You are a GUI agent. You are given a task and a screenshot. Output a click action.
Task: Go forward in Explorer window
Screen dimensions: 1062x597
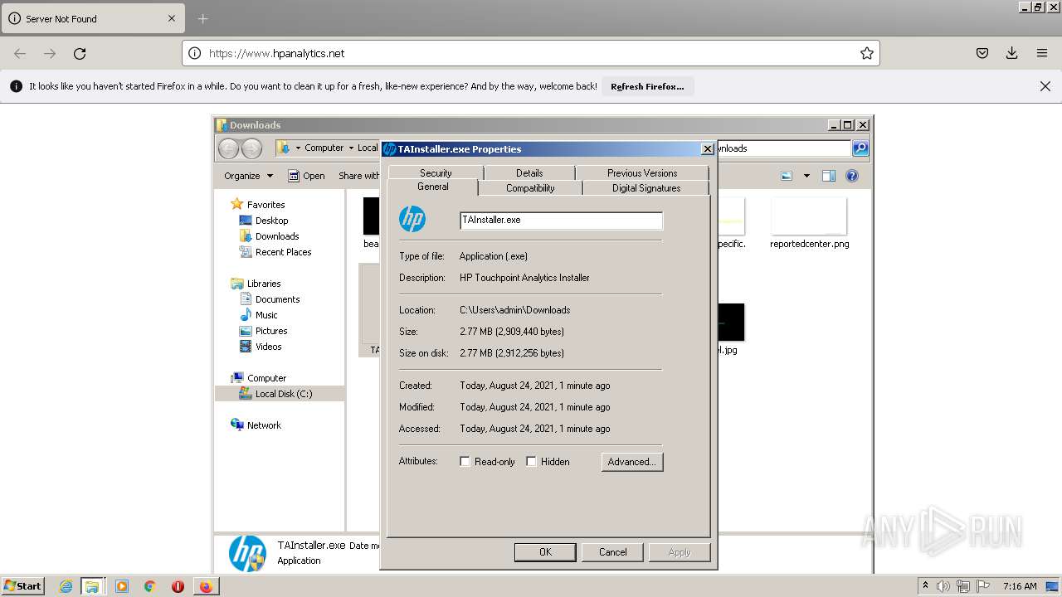251,148
